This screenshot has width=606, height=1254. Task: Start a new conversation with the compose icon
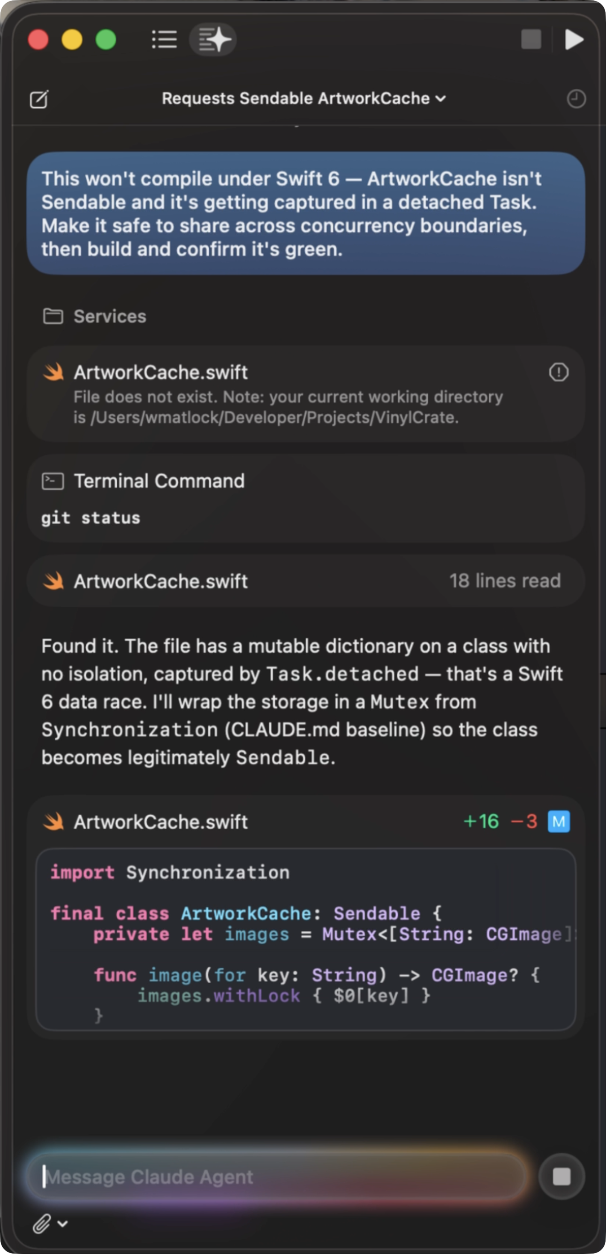click(x=39, y=99)
